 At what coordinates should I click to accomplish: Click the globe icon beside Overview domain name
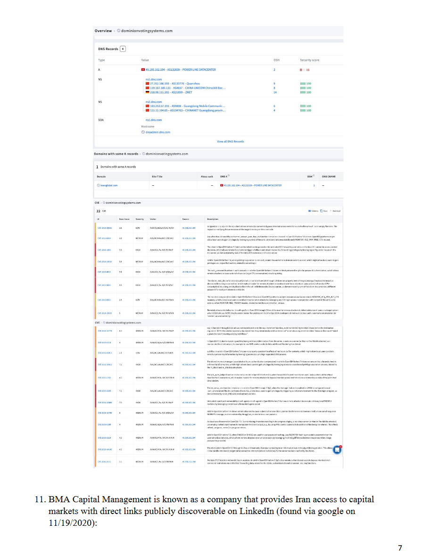(119, 31)
